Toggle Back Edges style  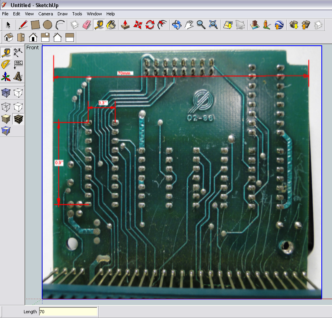pos(18,93)
